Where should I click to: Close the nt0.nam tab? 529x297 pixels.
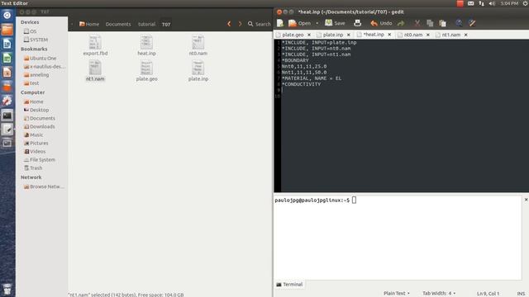pos(428,35)
